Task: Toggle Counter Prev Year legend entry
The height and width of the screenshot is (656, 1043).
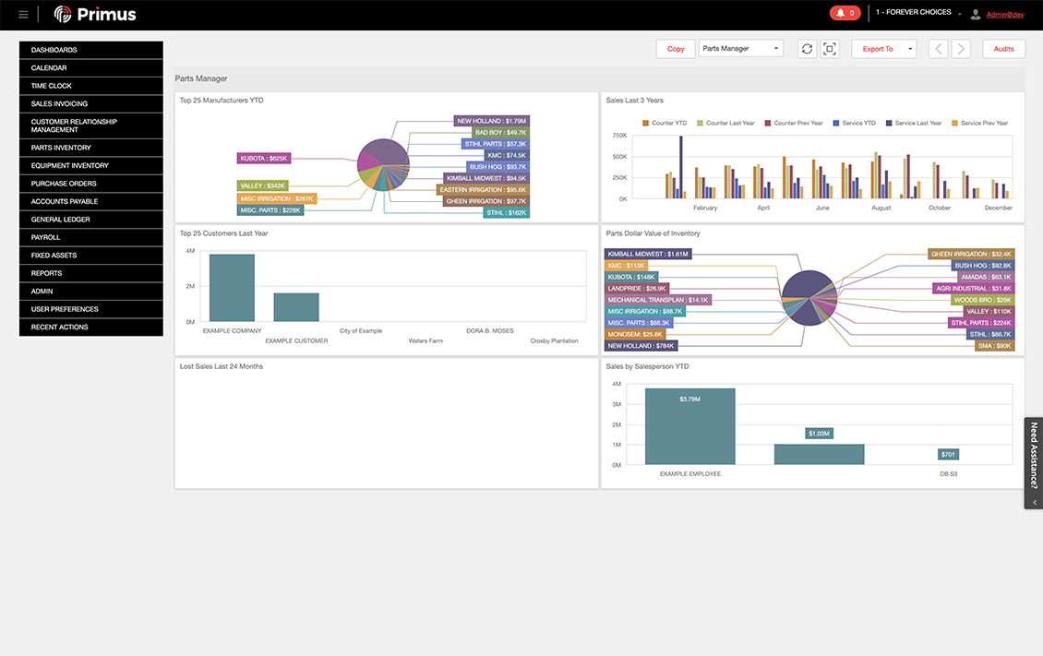Action: [x=793, y=123]
